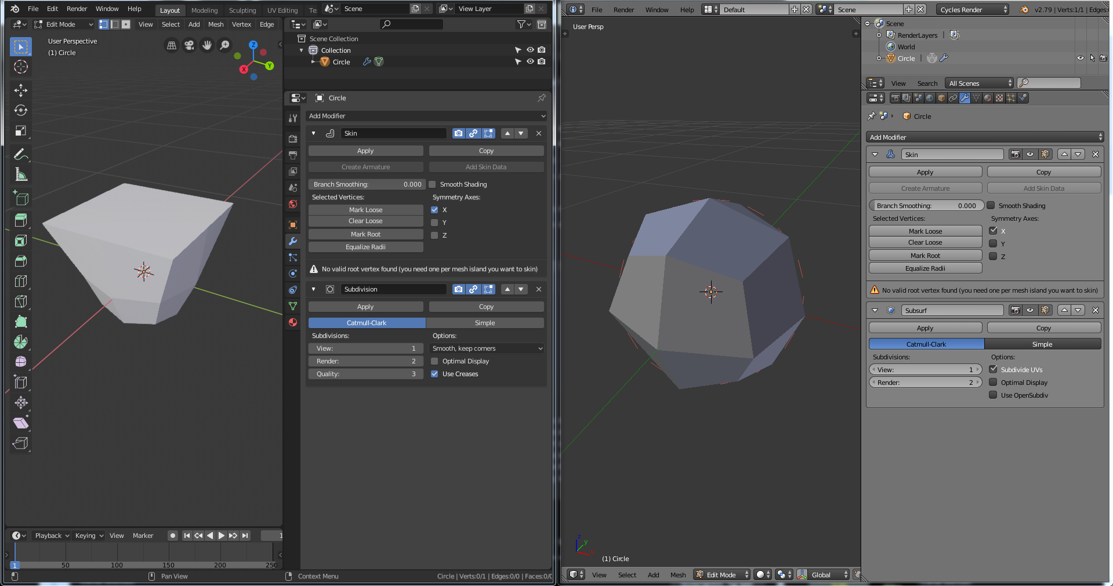Viewport: 1113px width, 586px height.
Task: Toggle Use Creases in Subdivision modifier
Action: 434,374
